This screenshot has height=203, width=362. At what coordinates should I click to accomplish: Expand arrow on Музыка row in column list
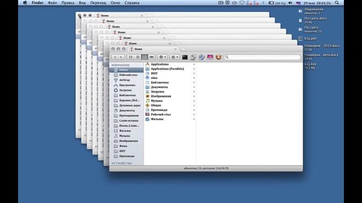click(x=194, y=101)
